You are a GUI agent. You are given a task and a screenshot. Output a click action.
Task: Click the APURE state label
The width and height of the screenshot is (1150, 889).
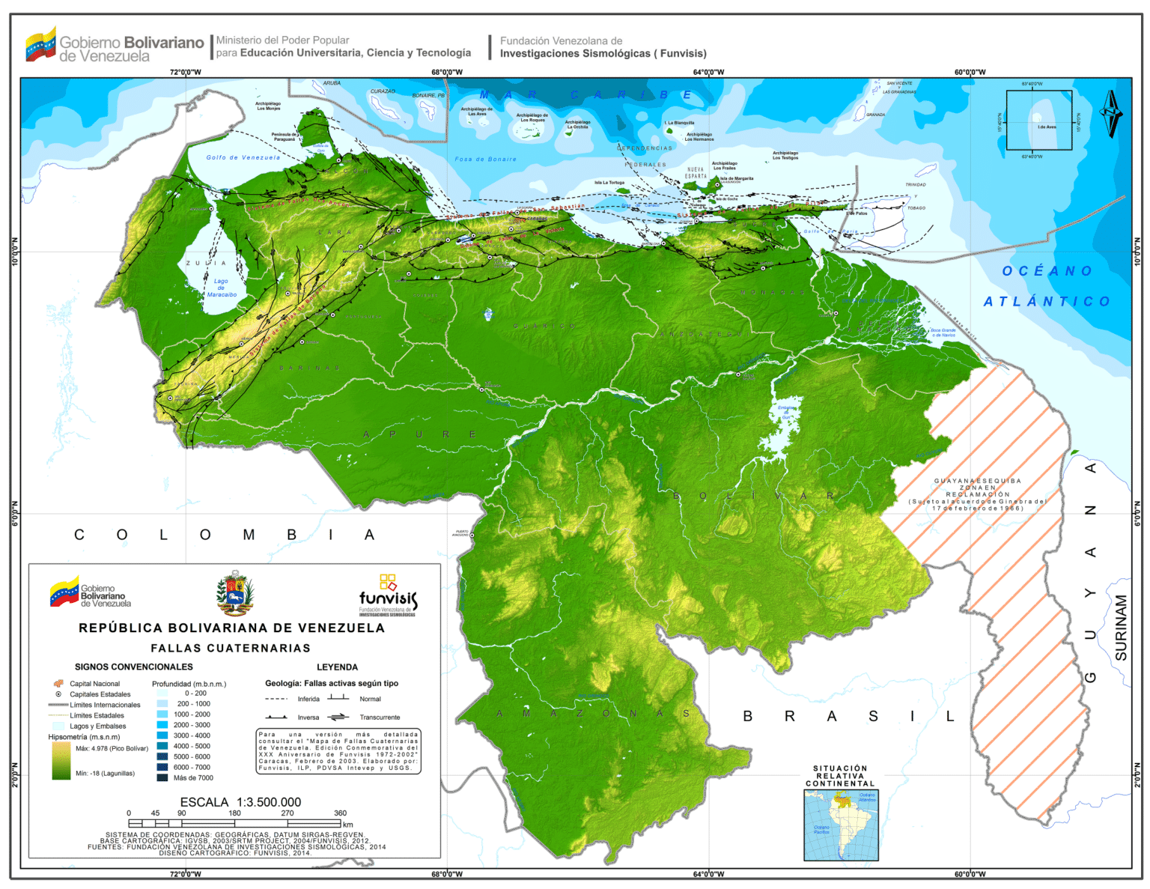point(420,434)
